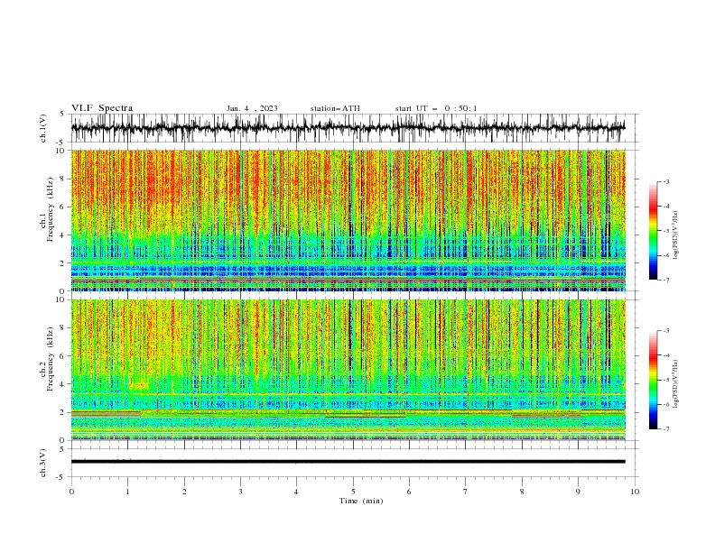The width and height of the screenshot is (715, 552).
Task: Click time-axis tick label "5"
Action: tap(353, 492)
